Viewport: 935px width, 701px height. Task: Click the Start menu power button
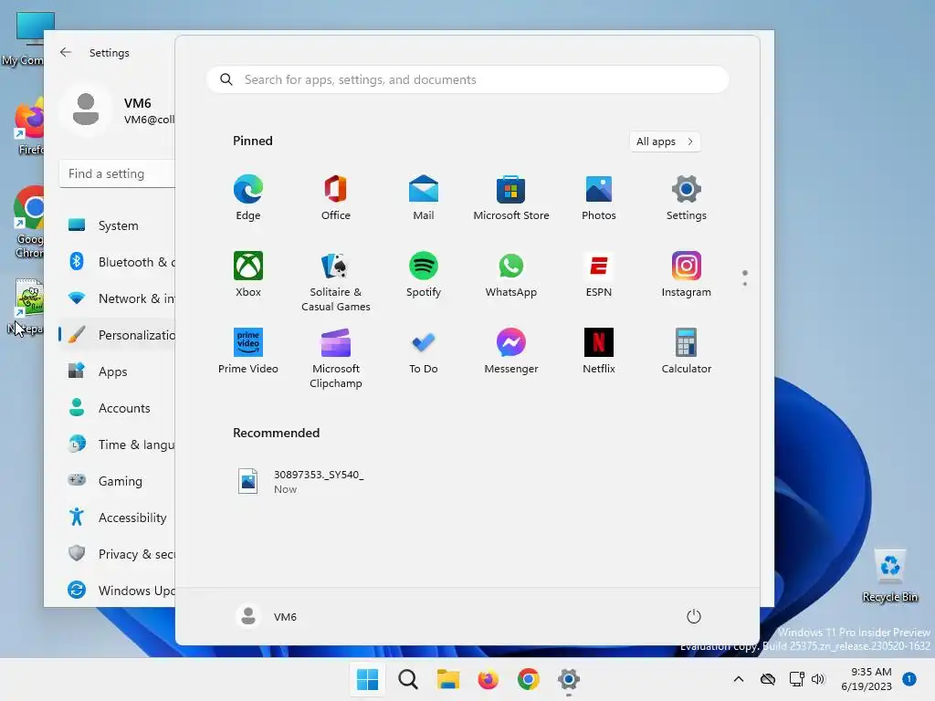point(694,616)
